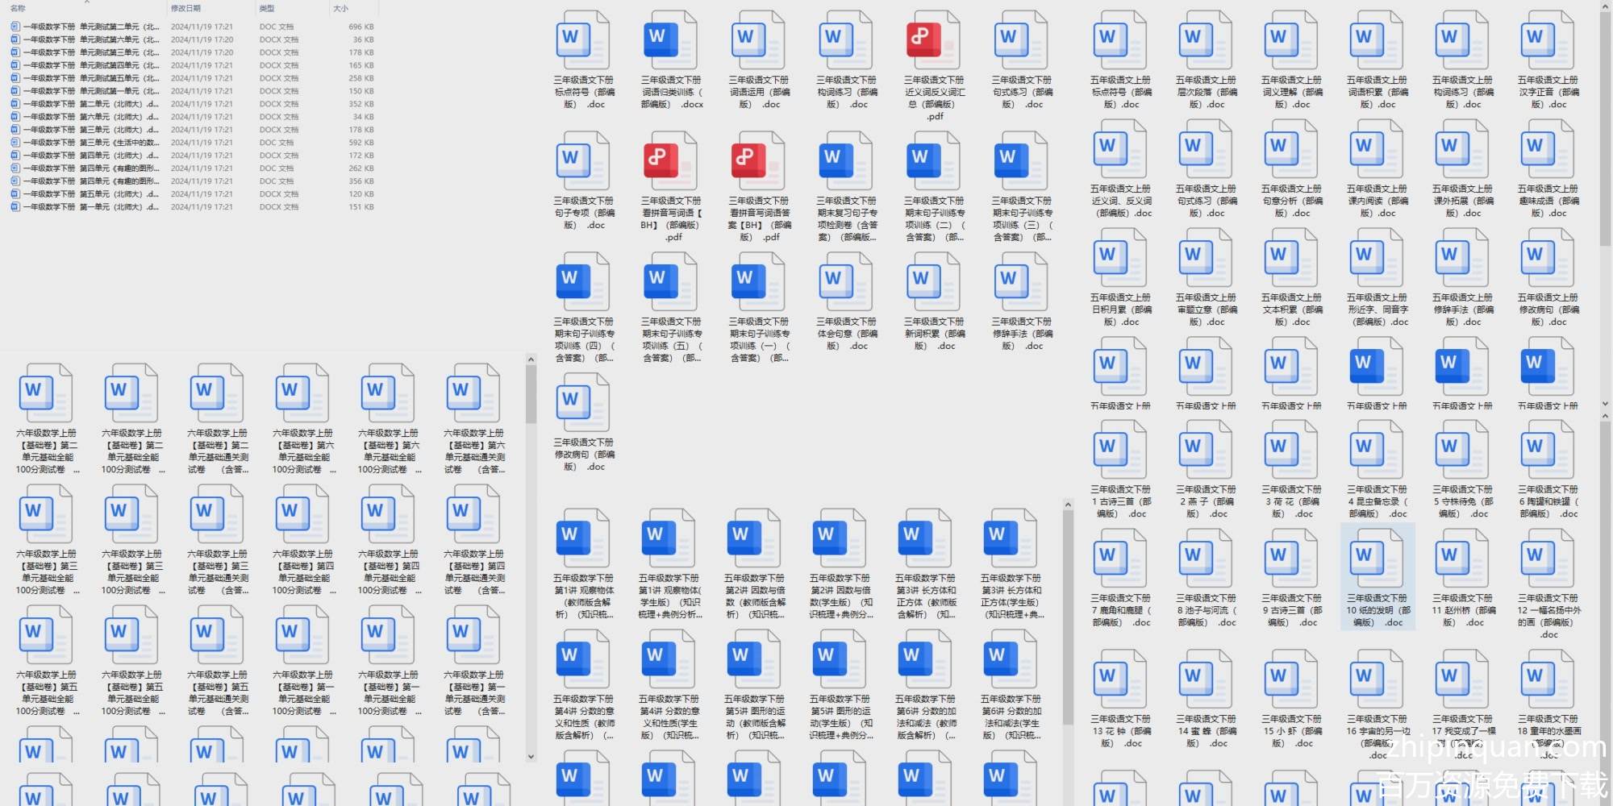Open 五年级语文上册 汉字正音 doc file
This screenshot has height=806, width=1613.
1548,61
